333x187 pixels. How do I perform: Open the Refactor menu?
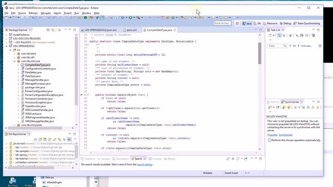[33, 13]
